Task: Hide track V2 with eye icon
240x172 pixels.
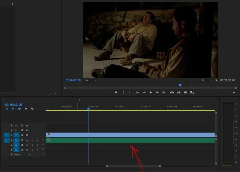Action: point(27,130)
